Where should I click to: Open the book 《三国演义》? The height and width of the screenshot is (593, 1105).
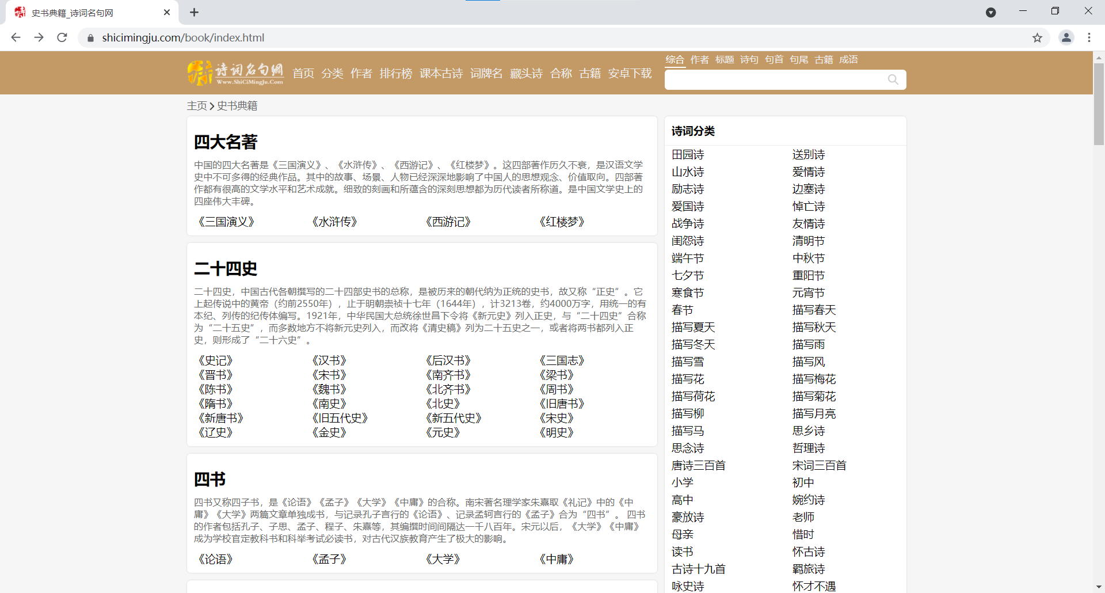[x=226, y=222]
